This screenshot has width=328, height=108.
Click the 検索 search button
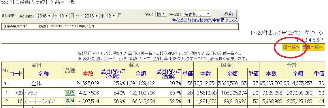[x=229, y=14]
